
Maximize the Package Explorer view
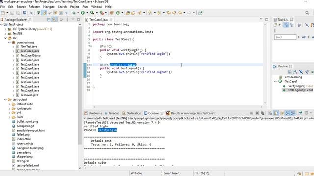click(x=78, y=20)
